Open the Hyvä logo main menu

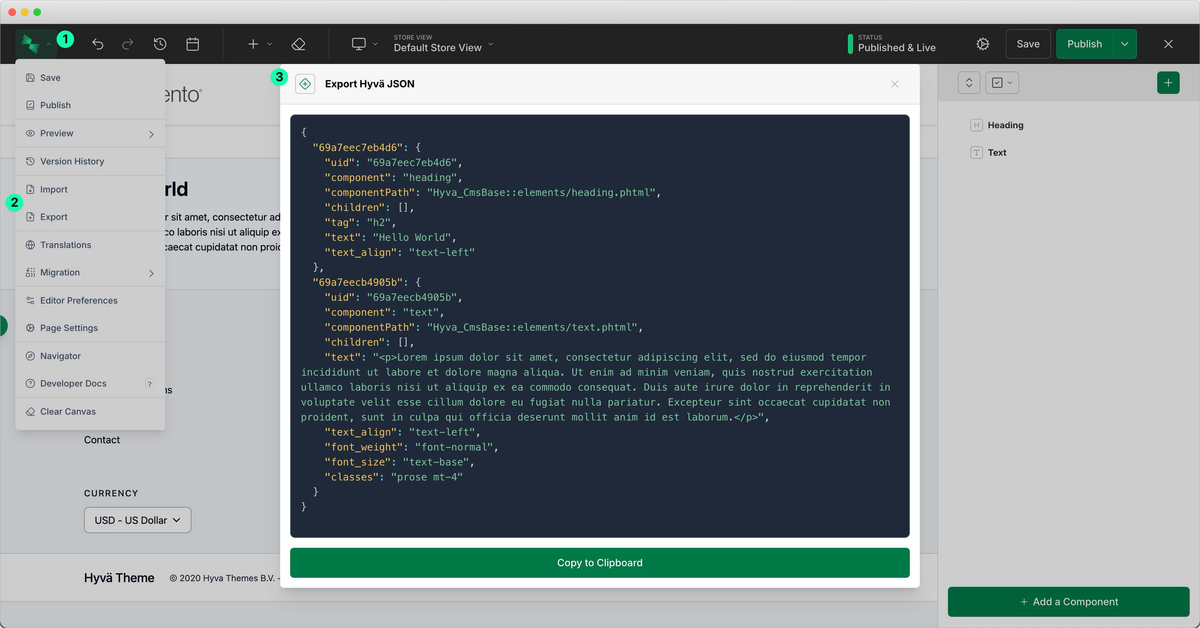point(36,44)
